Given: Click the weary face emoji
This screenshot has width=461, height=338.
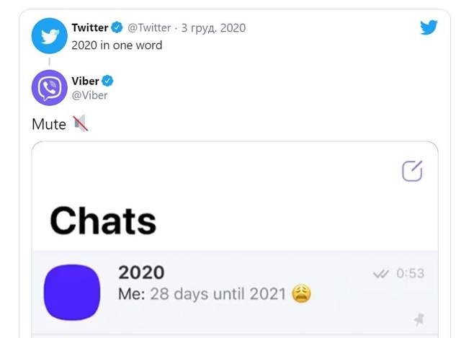Looking at the screenshot, I should pyautogui.click(x=302, y=293).
